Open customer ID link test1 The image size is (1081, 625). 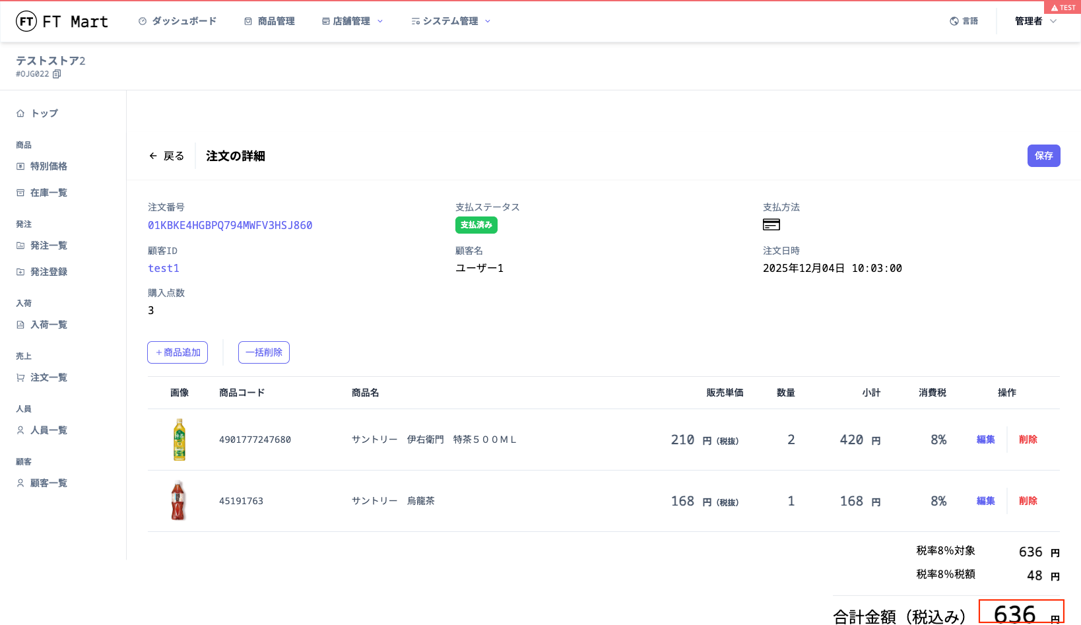tap(164, 268)
